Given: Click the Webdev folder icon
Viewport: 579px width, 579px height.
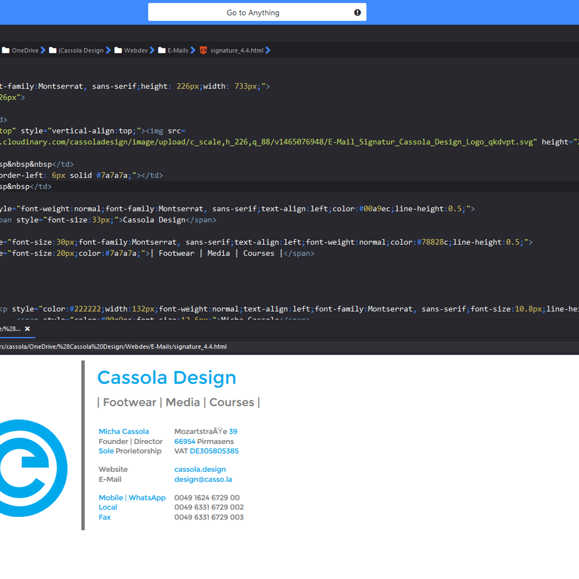Looking at the screenshot, I should (x=118, y=50).
